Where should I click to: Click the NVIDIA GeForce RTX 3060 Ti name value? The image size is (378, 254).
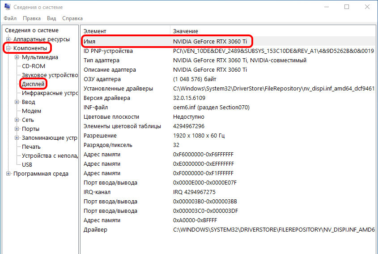click(x=210, y=42)
